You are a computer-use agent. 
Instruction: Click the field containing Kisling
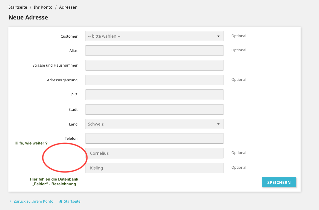pyautogui.click(x=154, y=168)
